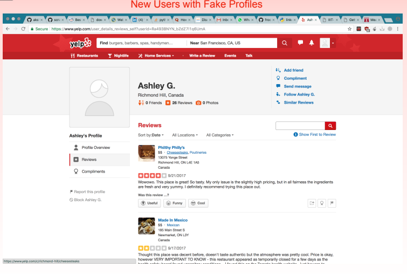Open the Sort by Date dropdown
The height and width of the screenshot is (274, 407).
click(151, 135)
